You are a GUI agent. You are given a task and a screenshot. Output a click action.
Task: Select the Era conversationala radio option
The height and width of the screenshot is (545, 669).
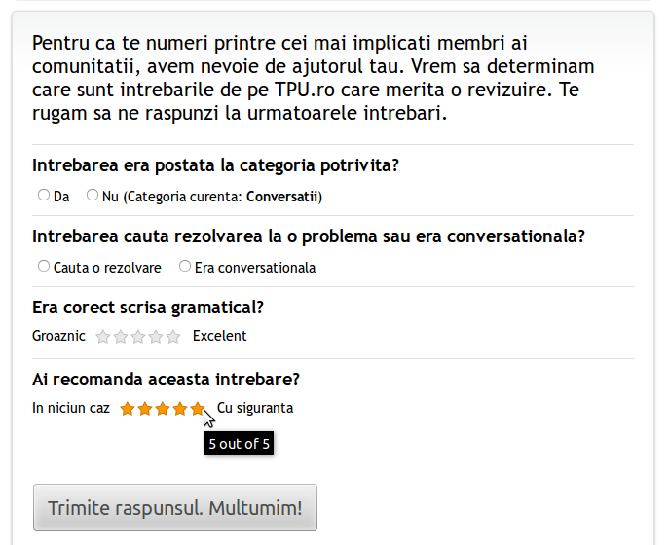pyautogui.click(x=185, y=266)
